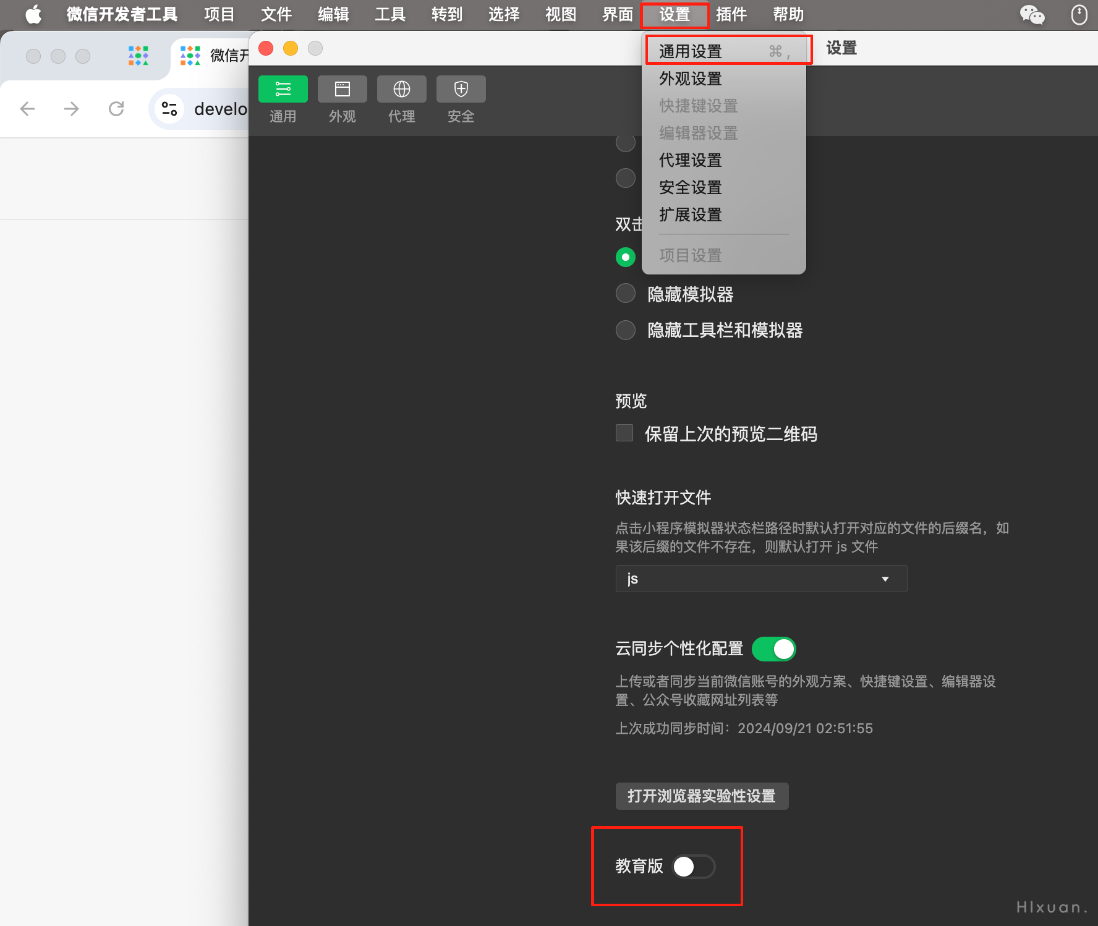Enable the 教育版 toggle
Screen dimensions: 1098x926
coord(694,867)
